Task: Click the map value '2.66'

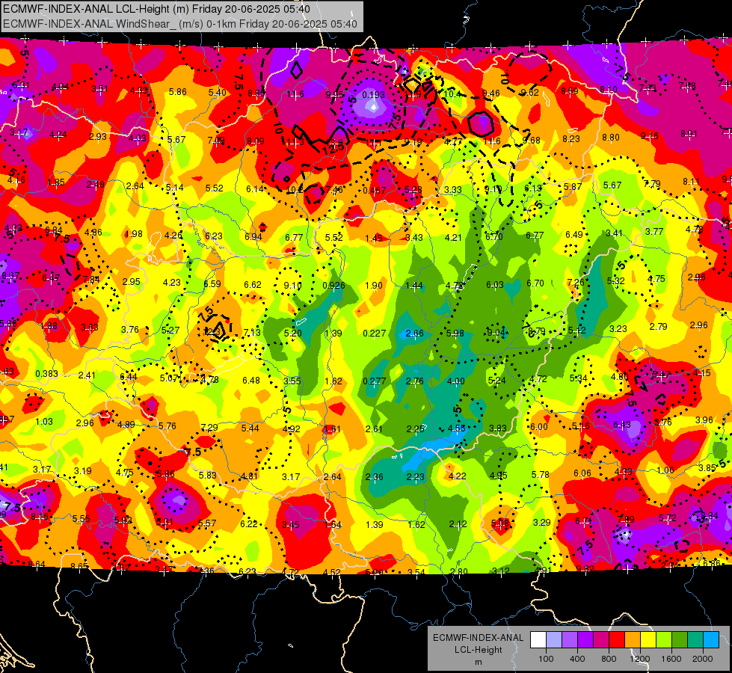Action: point(414,333)
